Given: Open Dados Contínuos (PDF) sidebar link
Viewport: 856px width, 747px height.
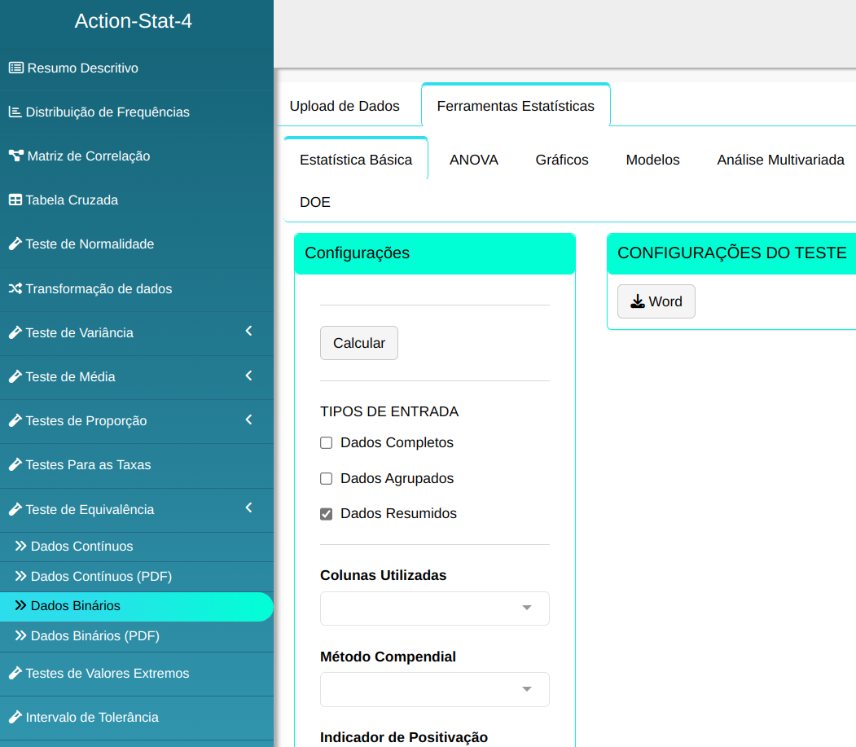Looking at the screenshot, I should (x=101, y=577).
